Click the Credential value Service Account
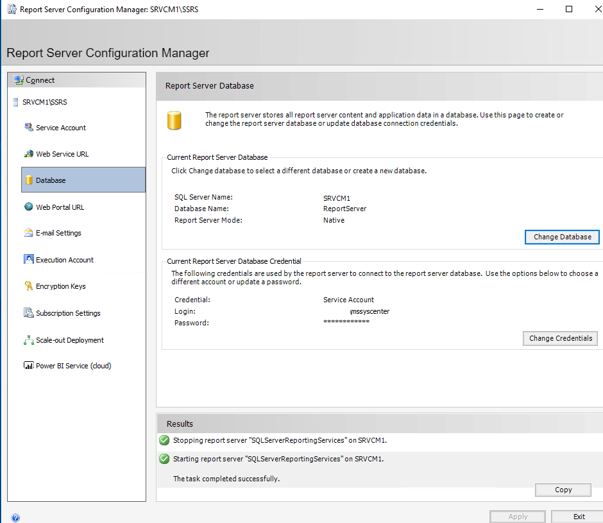Screen dimensions: 603x523 tap(348, 300)
